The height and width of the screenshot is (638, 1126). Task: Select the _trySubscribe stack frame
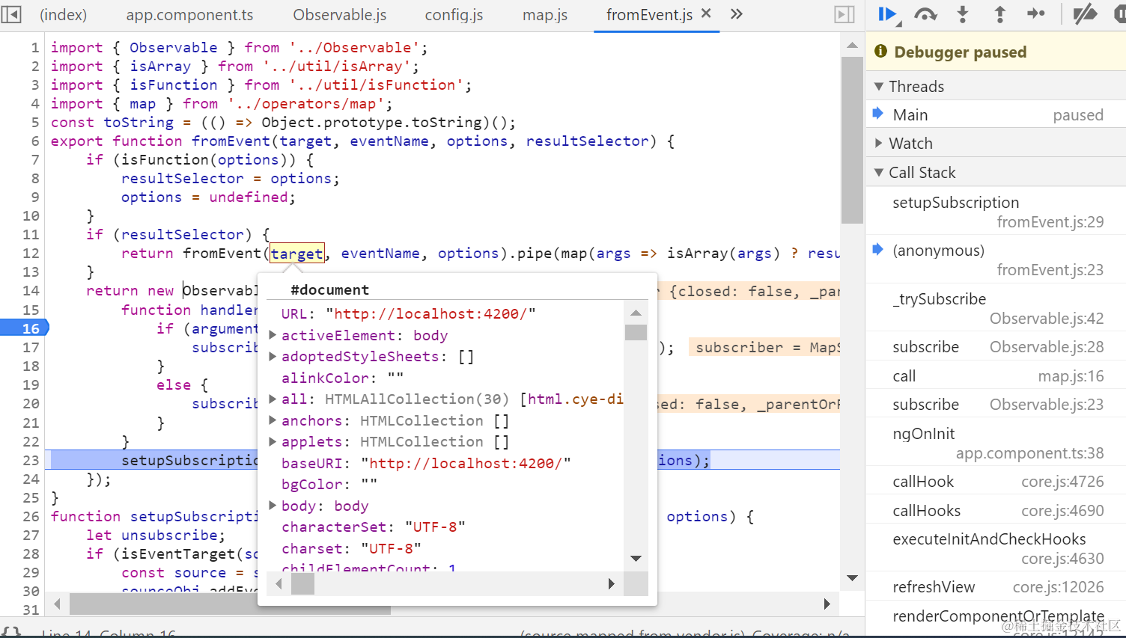[x=996, y=308]
